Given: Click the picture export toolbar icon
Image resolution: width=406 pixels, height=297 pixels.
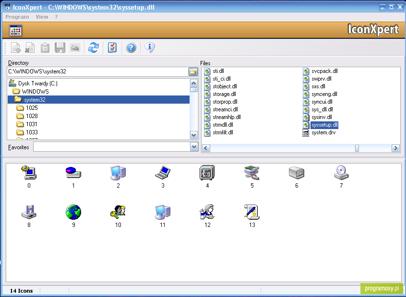Looking at the screenshot, I should pyautogui.click(x=75, y=48).
